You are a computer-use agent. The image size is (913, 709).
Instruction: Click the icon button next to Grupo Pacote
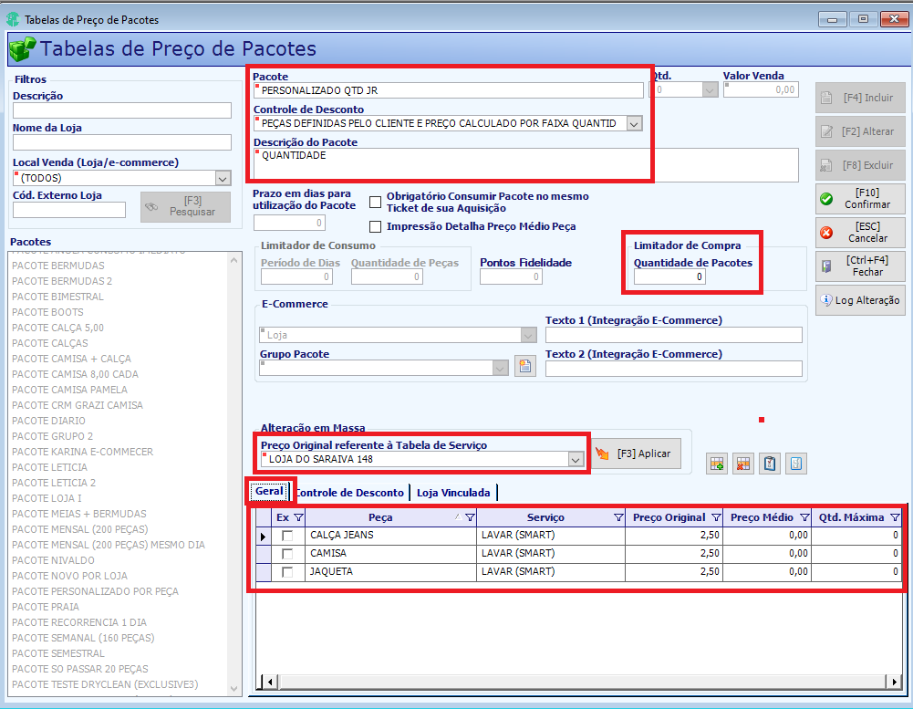[x=525, y=367]
